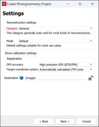Close the Create Photogrammetry Project dialog
This screenshot has width=99, height=127.
click(x=92, y=4)
